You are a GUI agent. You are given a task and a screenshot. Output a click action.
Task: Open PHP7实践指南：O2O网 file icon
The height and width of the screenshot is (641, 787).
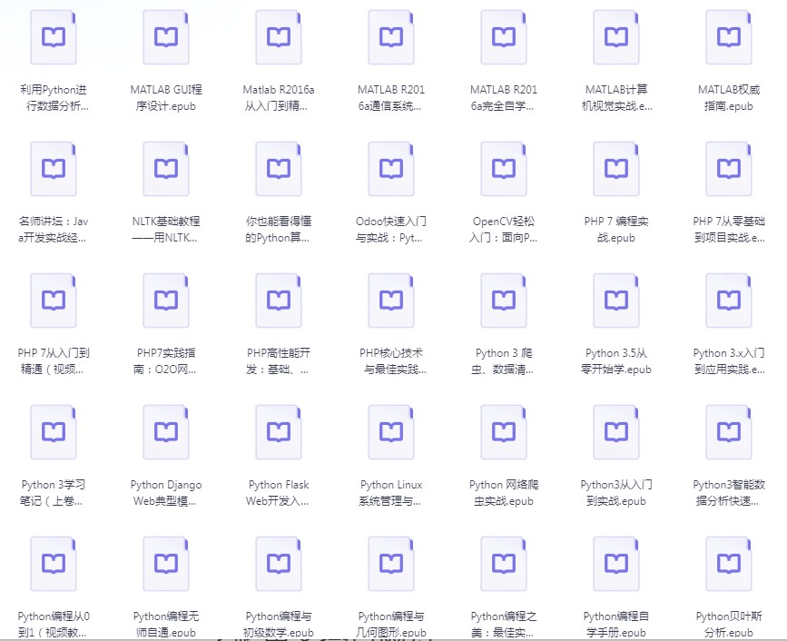(165, 301)
